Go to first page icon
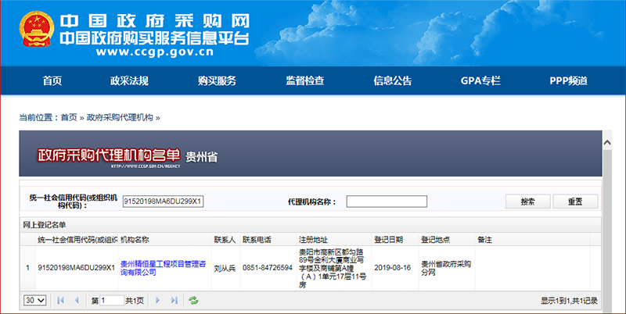626x314 pixels. coord(61,301)
